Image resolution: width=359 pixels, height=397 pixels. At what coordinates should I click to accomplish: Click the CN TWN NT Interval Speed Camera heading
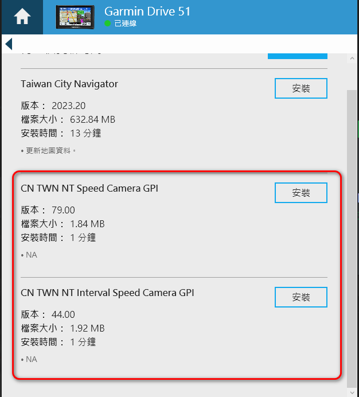pos(107,293)
